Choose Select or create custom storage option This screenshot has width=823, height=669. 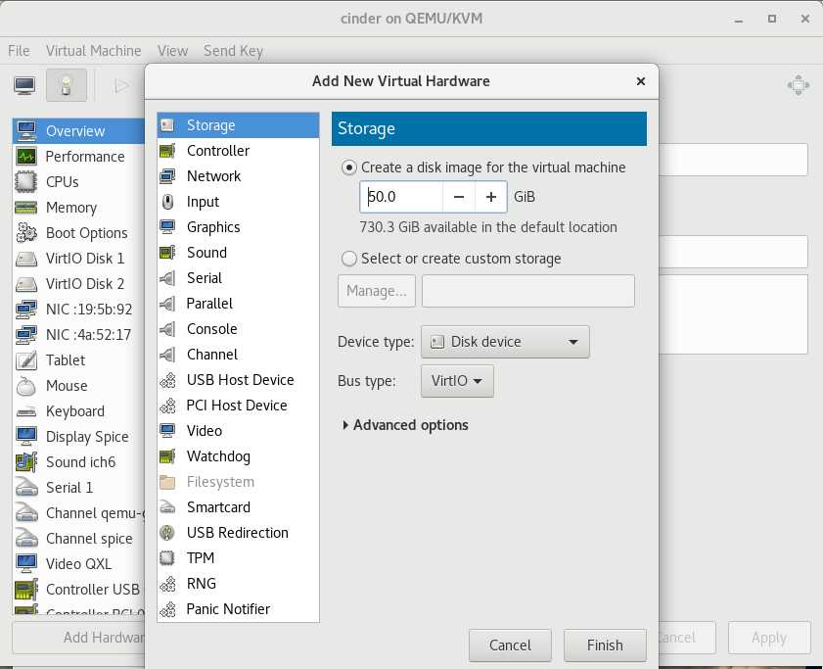[x=349, y=259]
